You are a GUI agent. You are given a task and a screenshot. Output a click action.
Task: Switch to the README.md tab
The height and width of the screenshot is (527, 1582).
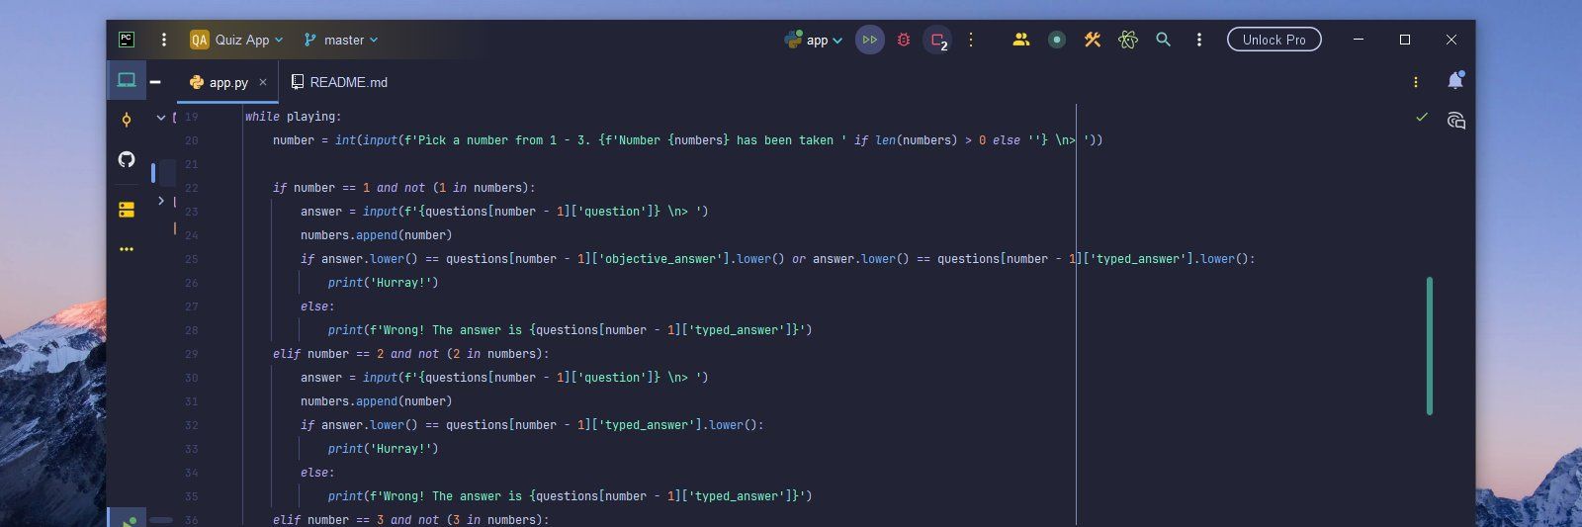(339, 82)
